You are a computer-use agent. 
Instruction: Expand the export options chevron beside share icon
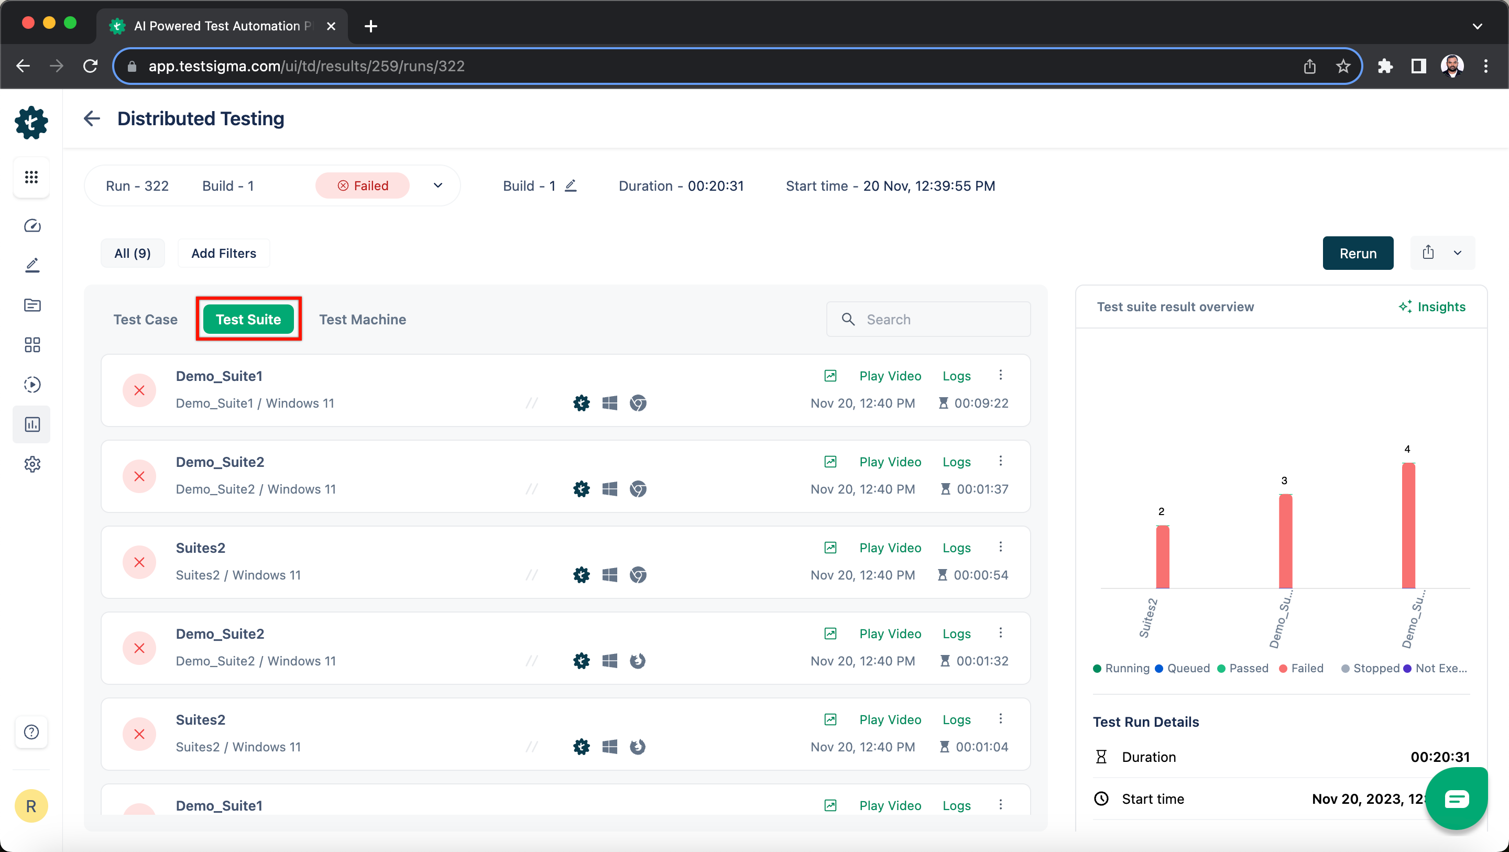tap(1458, 253)
